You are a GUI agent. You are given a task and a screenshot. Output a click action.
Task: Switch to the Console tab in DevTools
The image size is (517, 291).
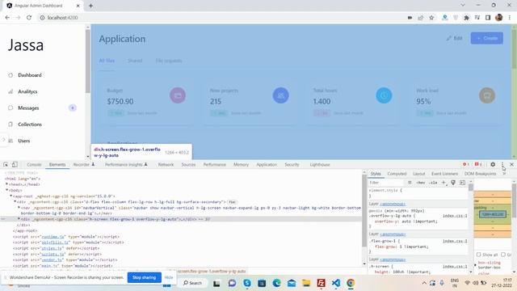[34, 164]
